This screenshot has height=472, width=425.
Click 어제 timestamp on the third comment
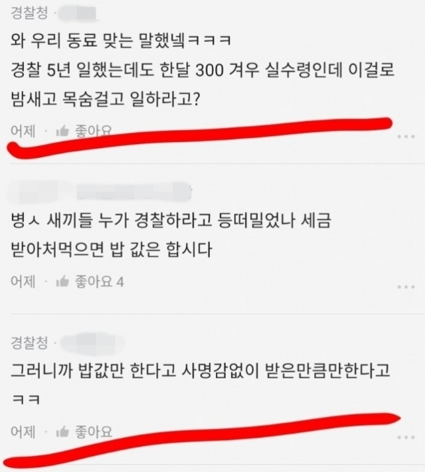23,432
